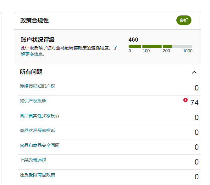Click the account health rating progress bar
Screen dimensions: 210x185
click(x=160, y=46)
